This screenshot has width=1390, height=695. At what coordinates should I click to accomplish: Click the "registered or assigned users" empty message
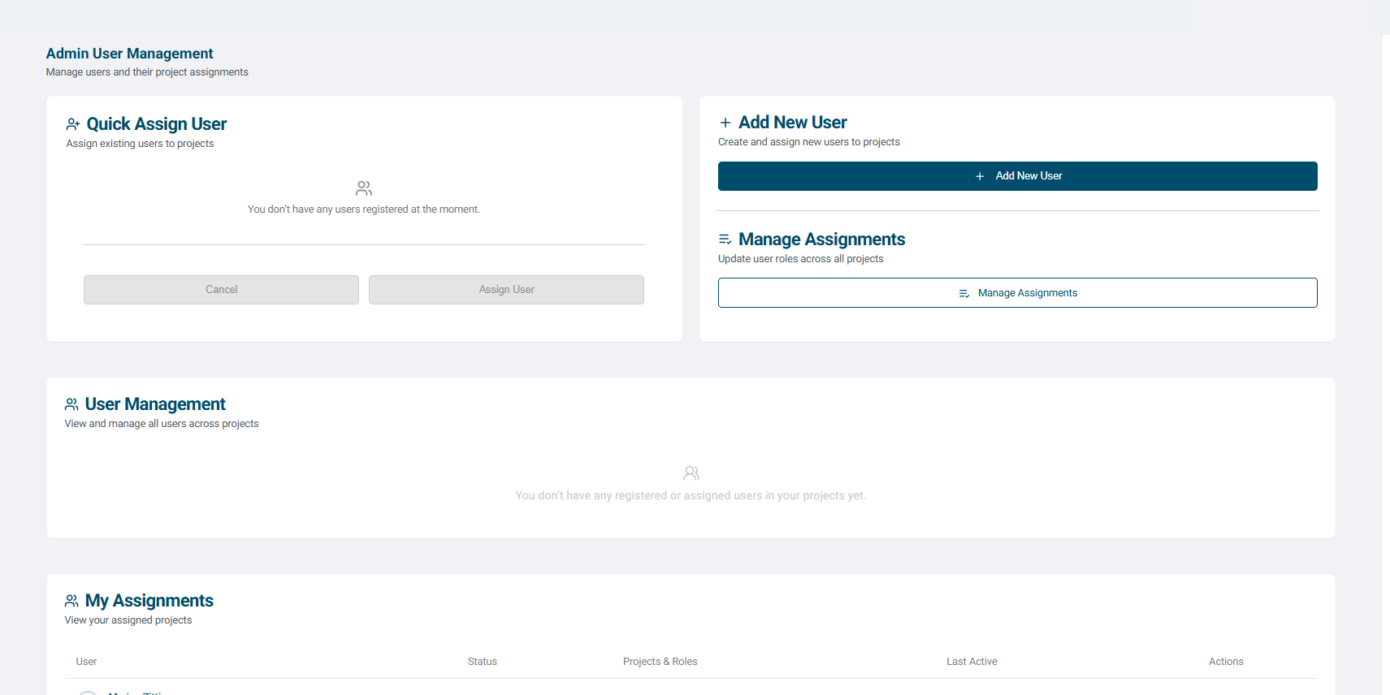point(691,496)
